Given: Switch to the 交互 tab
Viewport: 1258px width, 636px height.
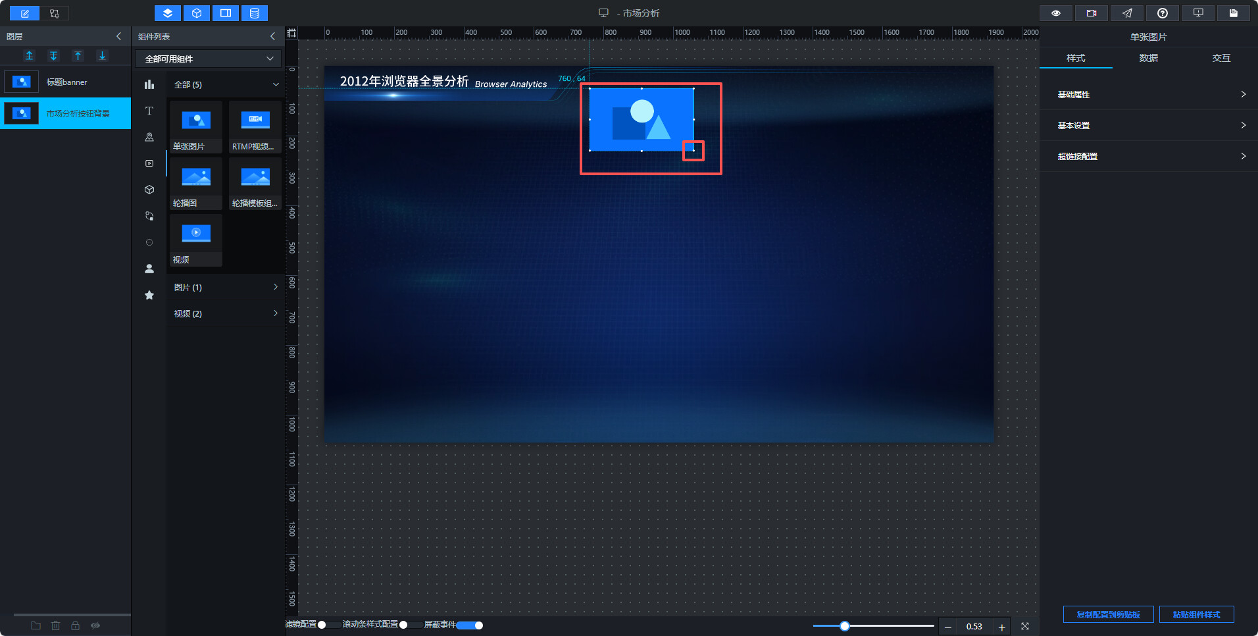Looking at the screenshot, I should pyautogui.click(x=1221, y=58).
